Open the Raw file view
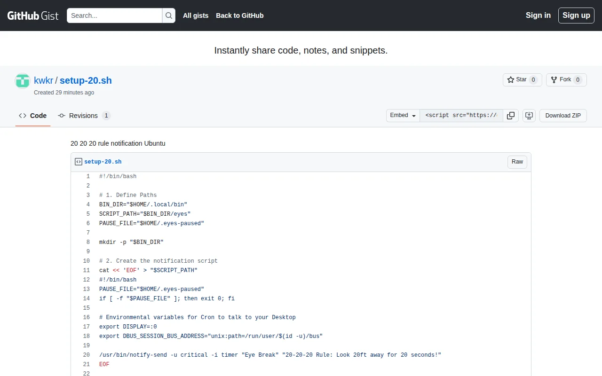Screen dimensions: 602x376 point(517,162)
